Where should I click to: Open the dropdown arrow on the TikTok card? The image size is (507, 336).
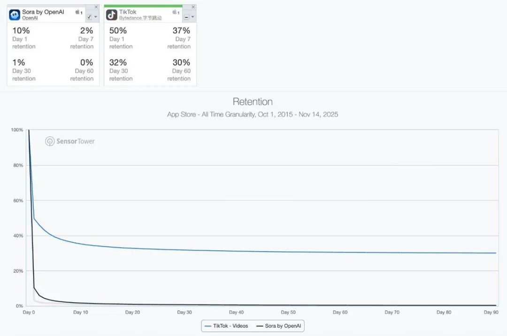click(x=193, y=18)
